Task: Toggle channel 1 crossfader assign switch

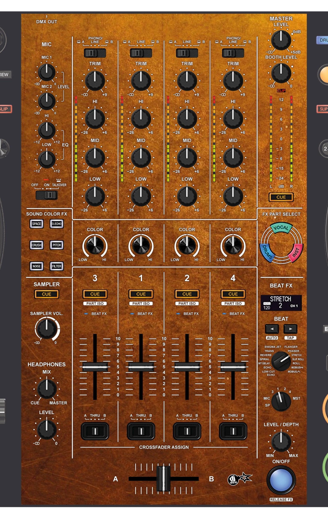Action: coord(141,431)
